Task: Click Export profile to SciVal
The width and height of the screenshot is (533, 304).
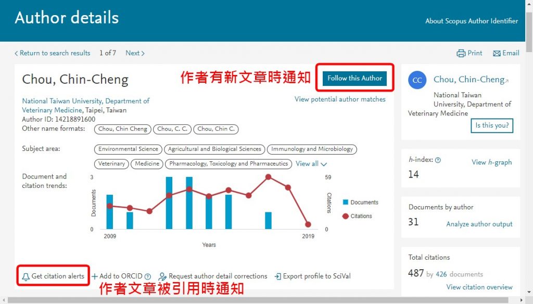Action: pyautogui.click(x=317, y=276)
